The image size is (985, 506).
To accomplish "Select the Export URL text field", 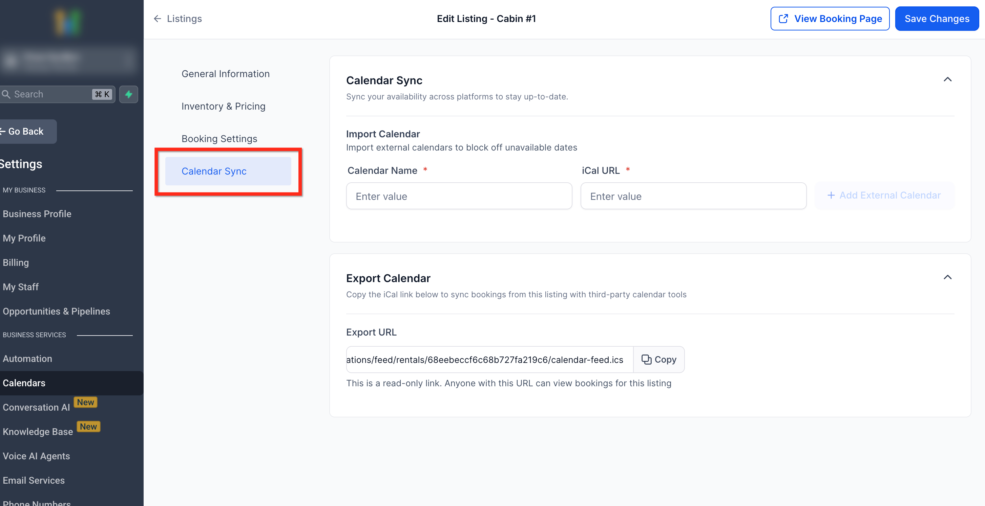I will 489,359.
